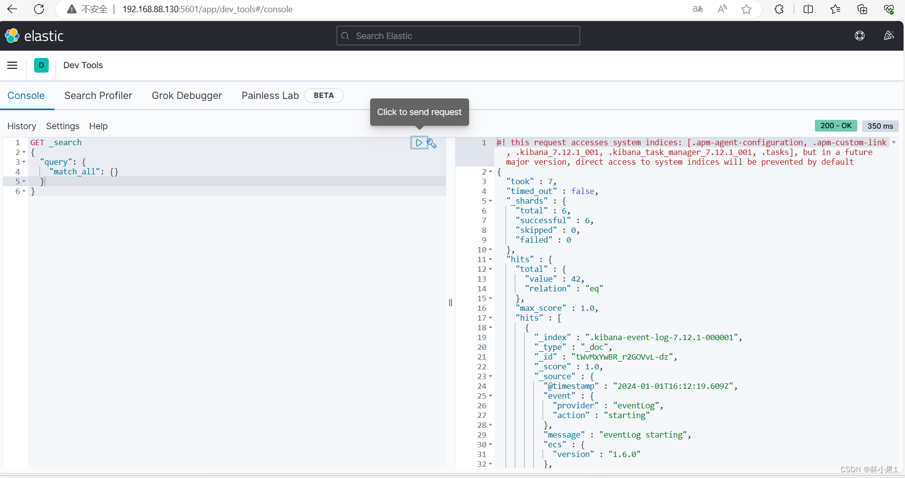Click "action" : "starting" line
Image resolution: width=905 pixels, height=478 pixels.
602,416
